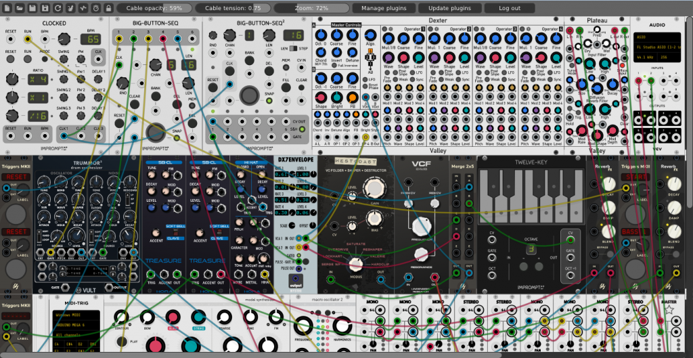Viewport: 693px width, 358px height.
Task: Click modal synthesizer STRIKE knob
Action: tap(198, 317)
